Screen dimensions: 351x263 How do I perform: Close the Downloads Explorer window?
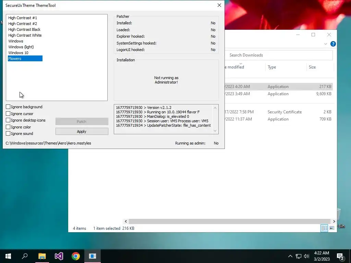(329, 35)
